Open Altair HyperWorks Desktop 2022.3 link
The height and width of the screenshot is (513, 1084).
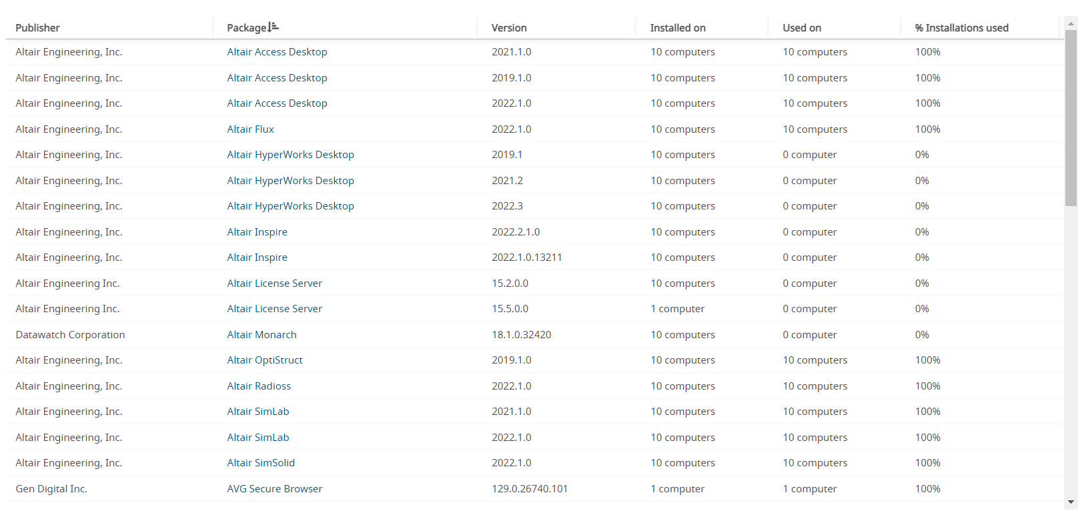click(290, 206)
